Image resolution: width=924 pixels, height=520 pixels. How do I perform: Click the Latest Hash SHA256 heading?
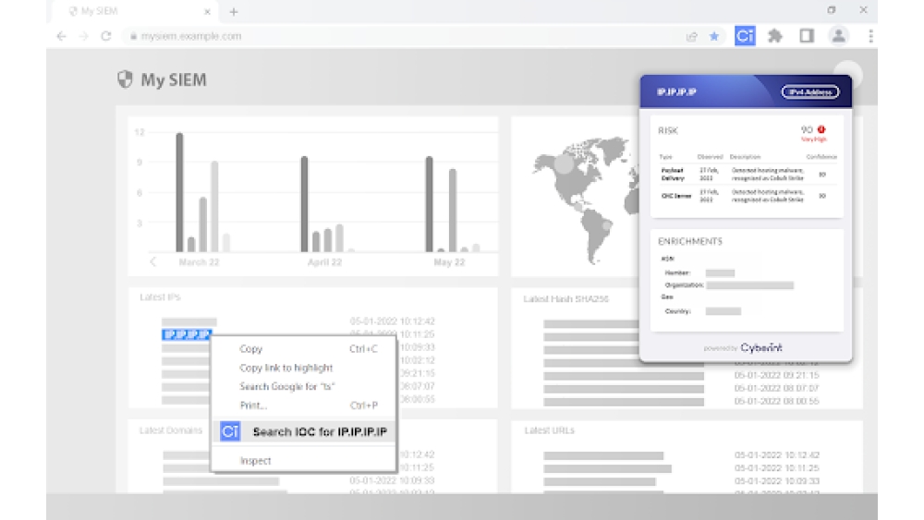point(565,298)
